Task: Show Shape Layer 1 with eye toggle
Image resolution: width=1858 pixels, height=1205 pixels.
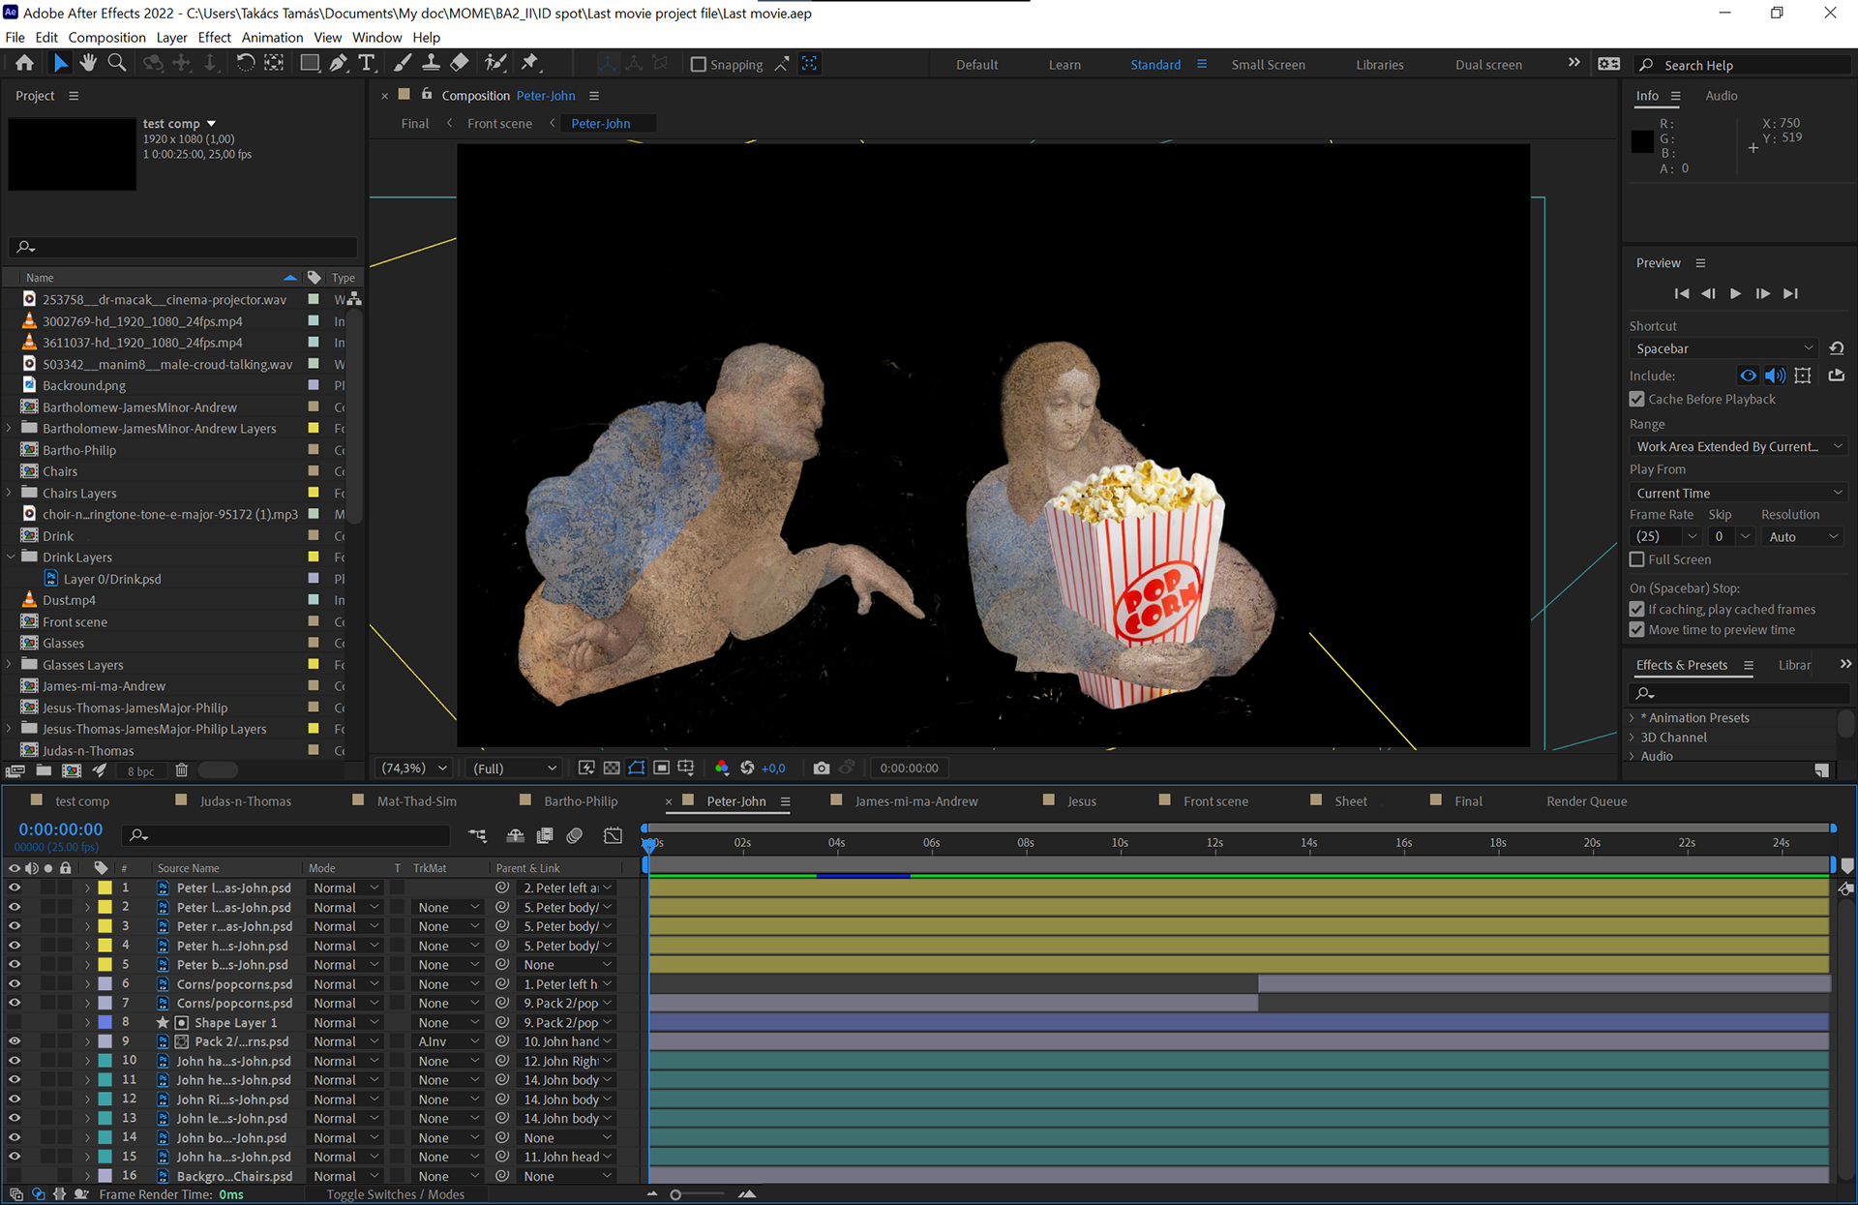Action: point(15,1022)
